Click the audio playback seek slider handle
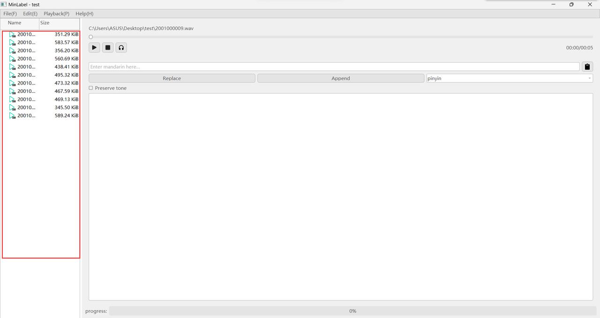 coord(91,37)
